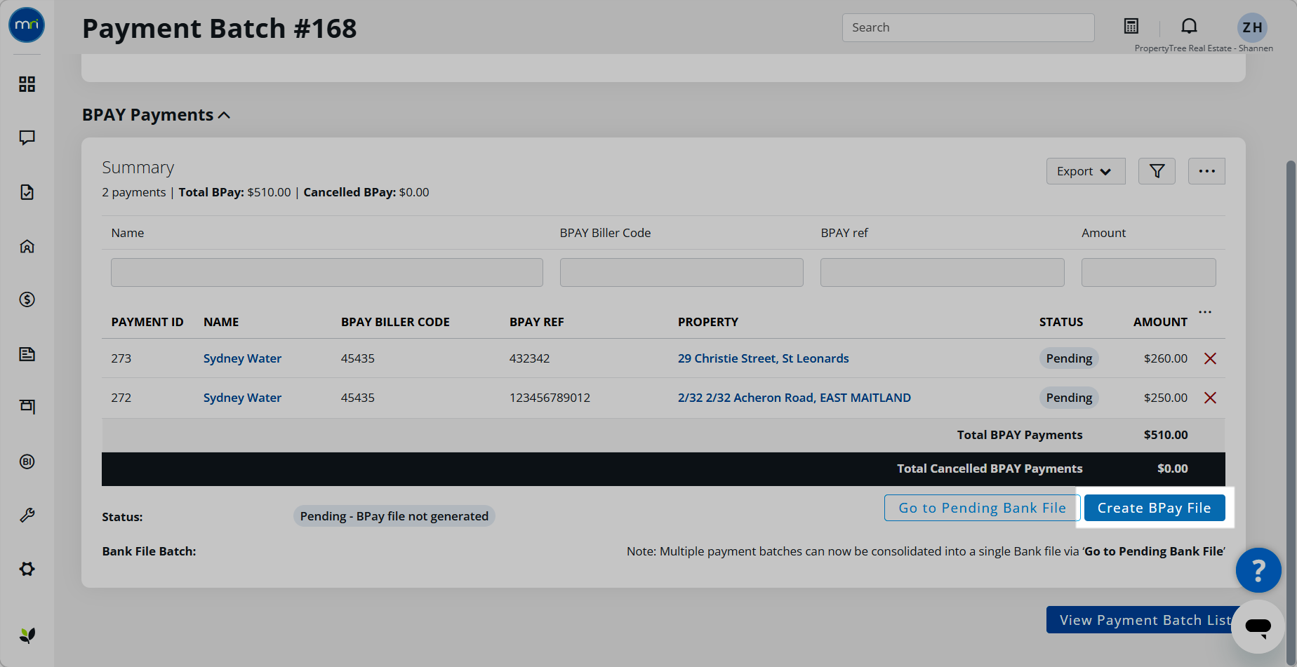Open the ZH user avatar menu
The image size is (1297, 667).
[1252, 27]
